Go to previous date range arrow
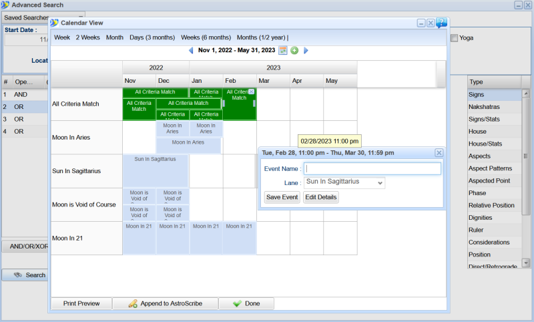The width and height of the screenshot is (534, 322). 191,51
